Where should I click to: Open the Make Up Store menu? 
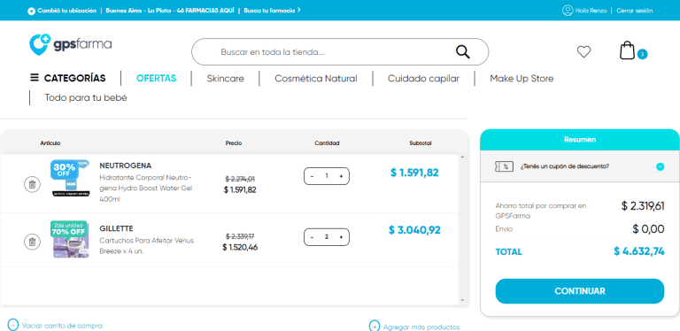[x=522, y=79]
